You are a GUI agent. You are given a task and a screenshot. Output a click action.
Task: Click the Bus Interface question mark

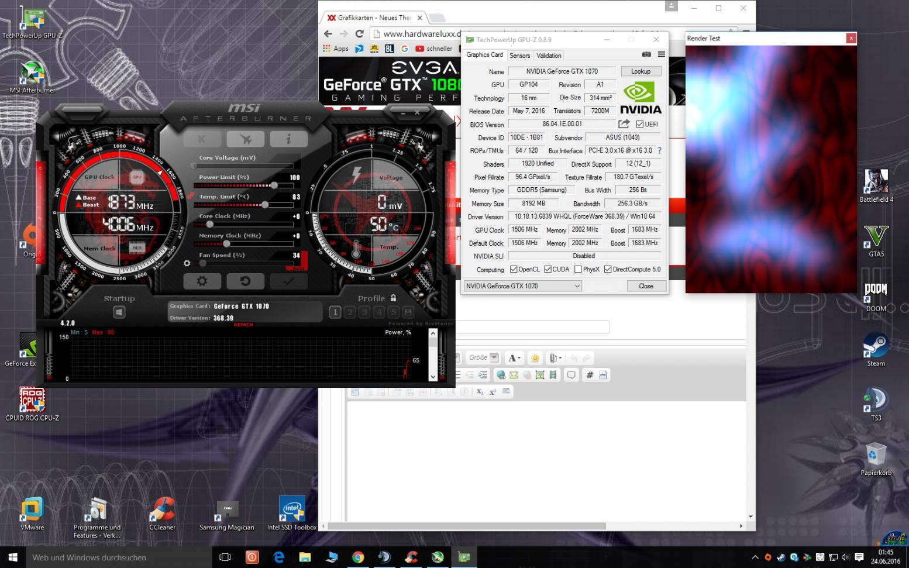[659, 150]
